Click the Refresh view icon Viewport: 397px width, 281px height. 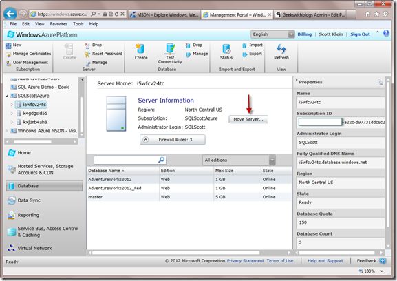coord(281,49)
